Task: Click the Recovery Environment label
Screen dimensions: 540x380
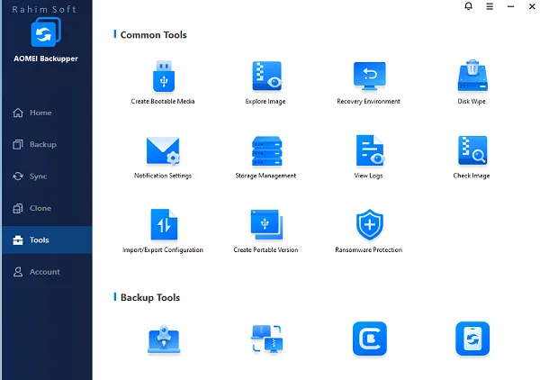Action: 368,101
